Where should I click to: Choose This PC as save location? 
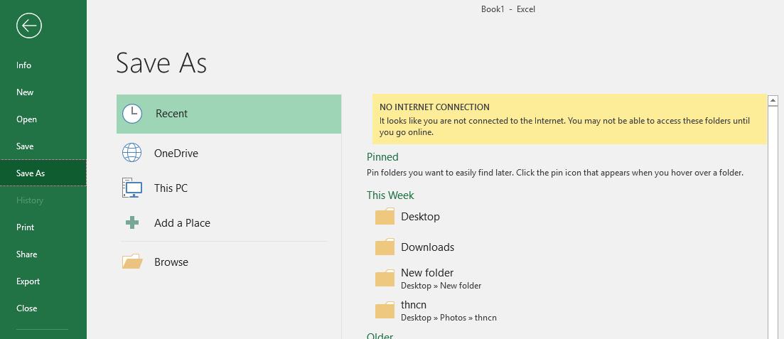point(171,188)
